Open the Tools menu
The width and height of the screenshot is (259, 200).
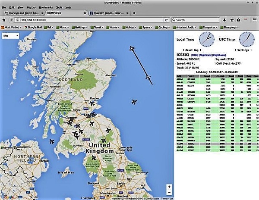(59, 7)
